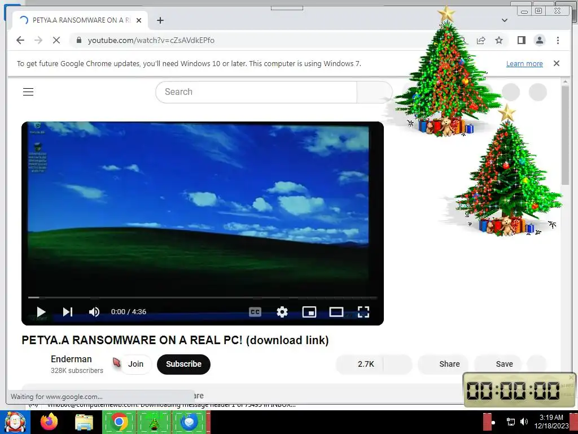Click the page vertical scrollbar
Image resolution: width=578 pixels, height=434 pixels.
566,135
